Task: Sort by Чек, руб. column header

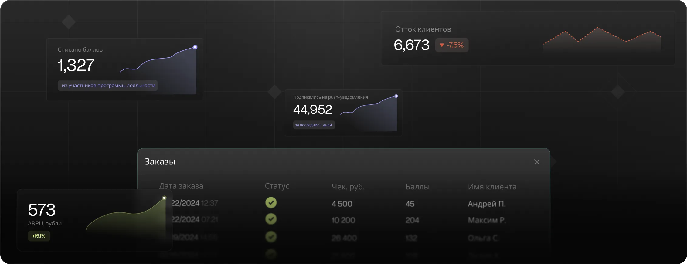Action: coord(348,187)
